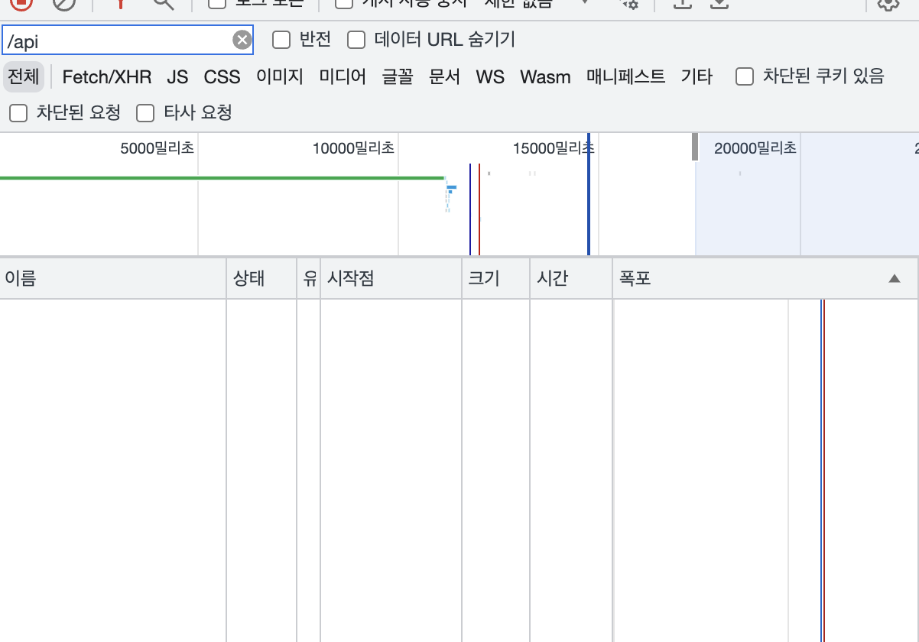Viewport: 919px width, 642px height.
Task: Check the 캐시 사용 중지 checkbox
Action: [x=343, y=3]
